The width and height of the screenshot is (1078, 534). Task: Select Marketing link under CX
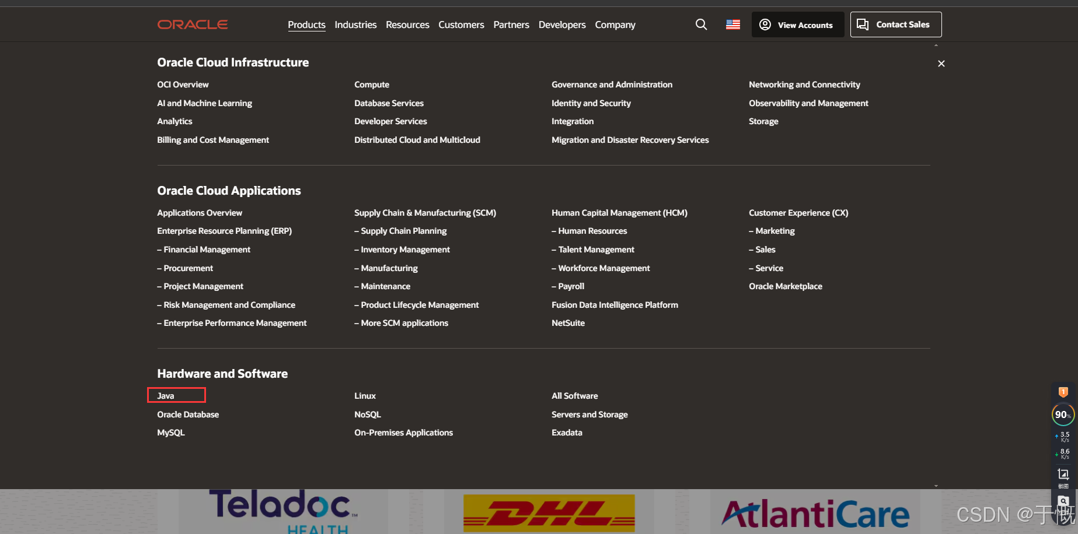point(772,231)
